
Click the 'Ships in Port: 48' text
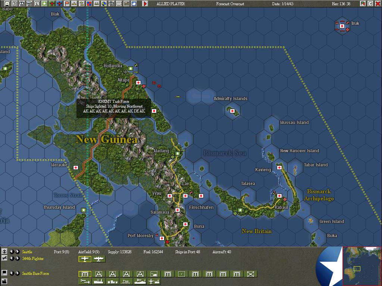point(188,252)
